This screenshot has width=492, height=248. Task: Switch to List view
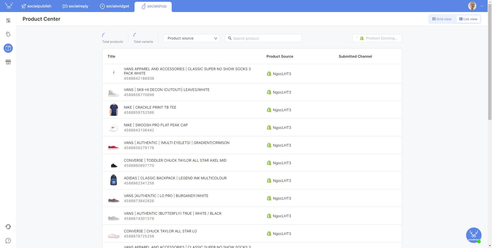468,19
